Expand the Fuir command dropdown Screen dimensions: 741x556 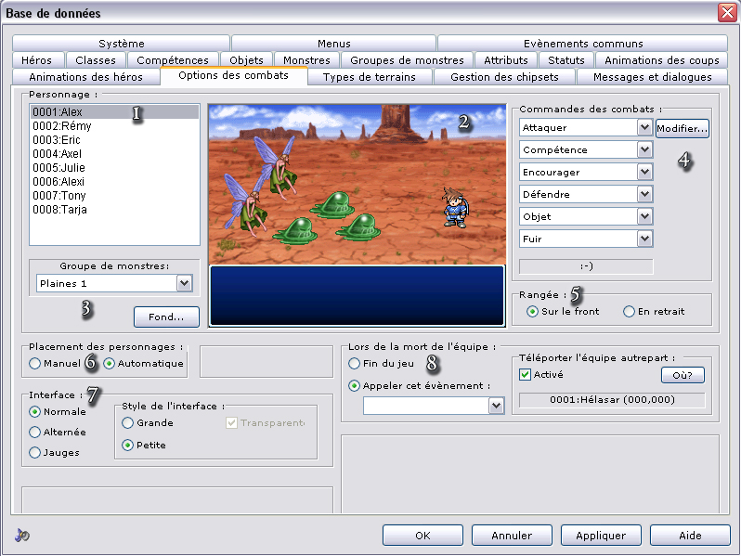(644, 239)
